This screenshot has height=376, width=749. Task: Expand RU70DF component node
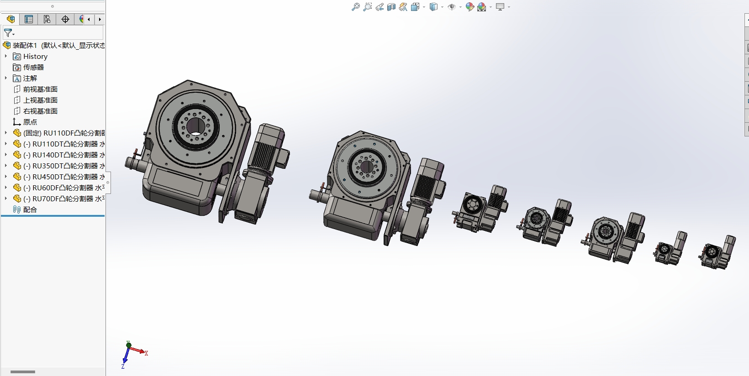pos(6,198)
